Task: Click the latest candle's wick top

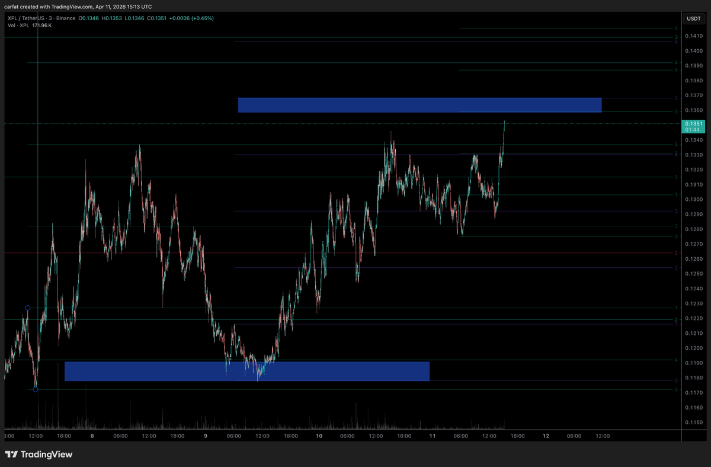Action: click(x=504, y=121)
